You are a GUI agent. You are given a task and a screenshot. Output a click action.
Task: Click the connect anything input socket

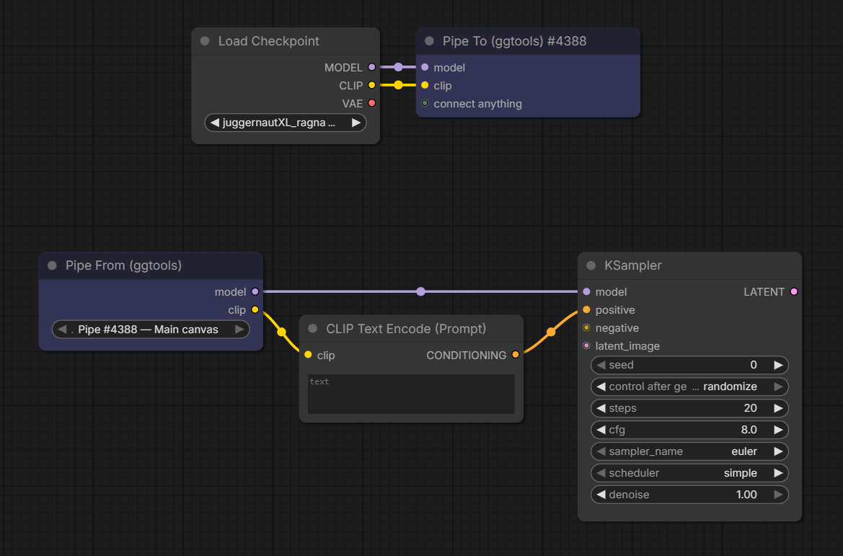pyautogui.click(x=425, y=103)
